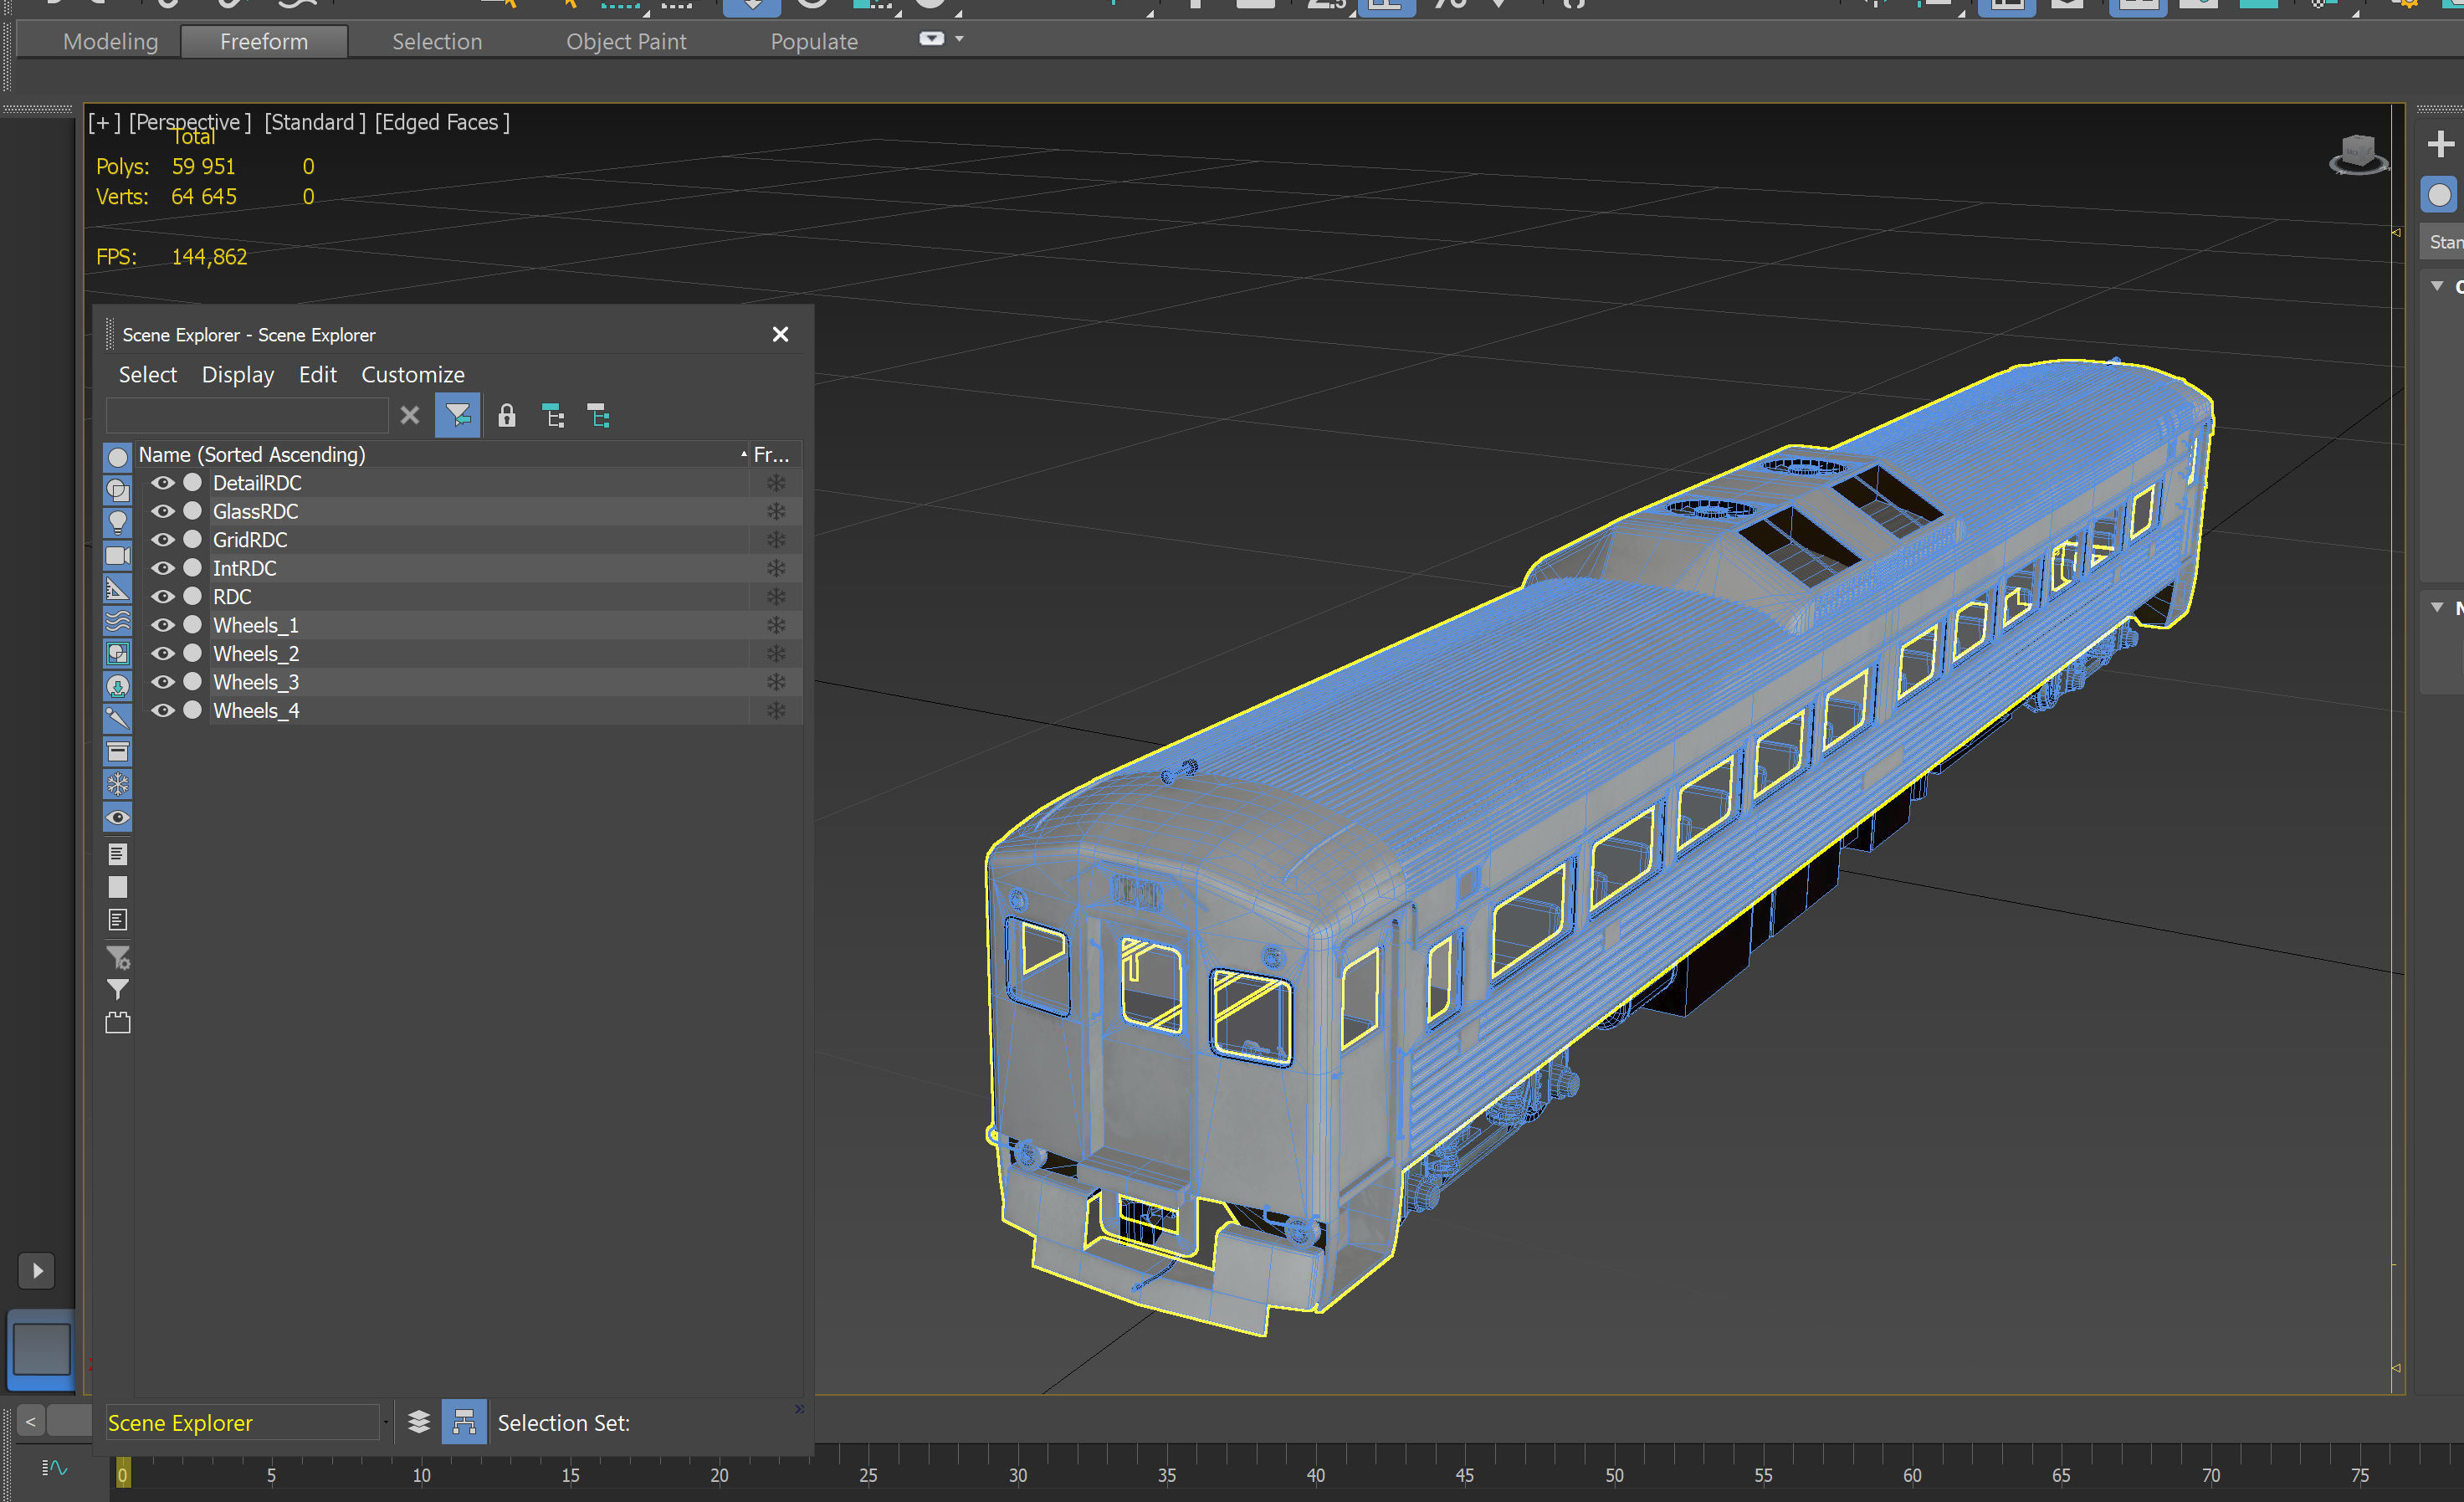
Task: Click Display None white square icon
Action: pos(118,887)
